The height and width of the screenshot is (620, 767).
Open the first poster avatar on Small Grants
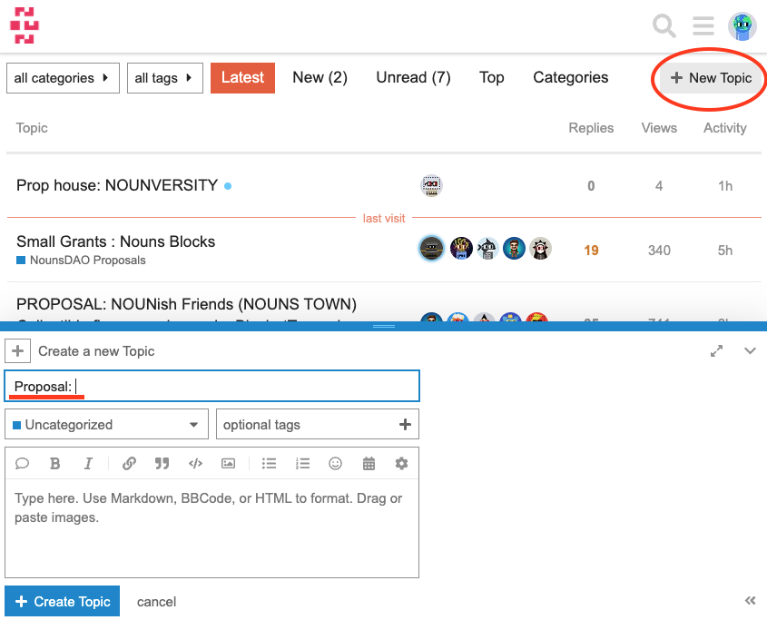click(431, 249)
